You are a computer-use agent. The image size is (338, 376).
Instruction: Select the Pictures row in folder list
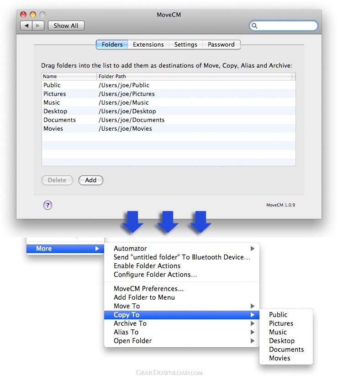coord(169,94)
